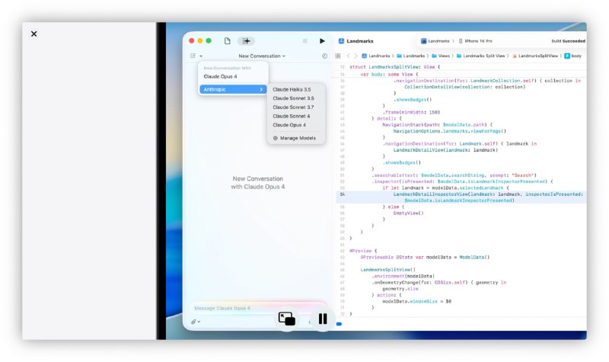Click the New Conversation with Claude Opus 4 placeholder
Screen dimensions: 609x362
pos(258,183)
